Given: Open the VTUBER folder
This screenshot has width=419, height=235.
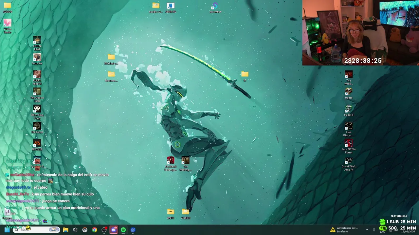Looking at the screenshot, I should coord(185,214).
